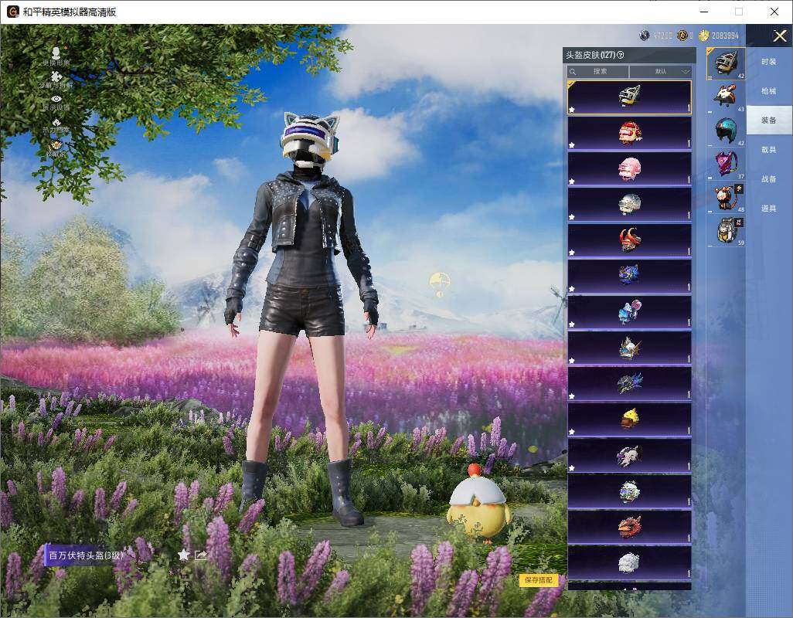Click the gold coin icon beside 2083994
This screenshot has width=793, height=618.
click(704, 36)
